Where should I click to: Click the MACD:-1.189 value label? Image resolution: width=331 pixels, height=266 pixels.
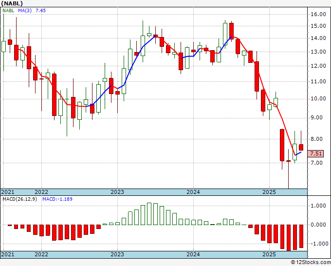click(57, 199)
